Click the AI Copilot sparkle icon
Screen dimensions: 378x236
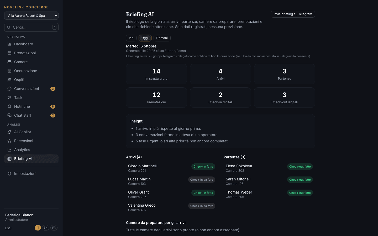click(x=9, y=132)
